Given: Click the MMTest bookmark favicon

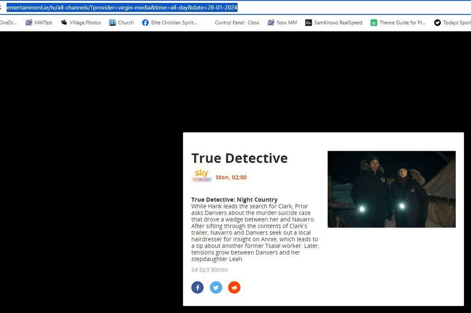Looking at the screenshot, I should pyautogui.click(x=29, y=23).
